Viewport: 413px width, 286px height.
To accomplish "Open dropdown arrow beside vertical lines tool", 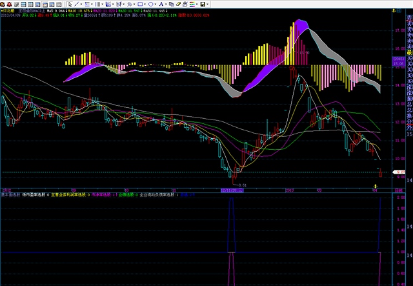I will coord(102,5).
